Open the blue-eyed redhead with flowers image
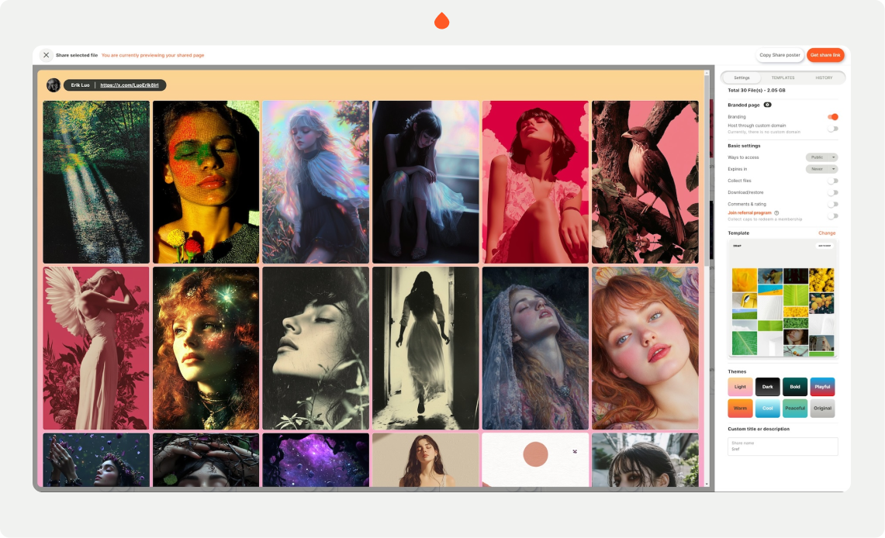This screenshot has height=538, width=885. 645,348
